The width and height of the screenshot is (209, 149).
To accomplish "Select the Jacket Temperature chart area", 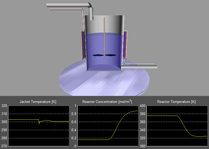I will click(39, 126).
